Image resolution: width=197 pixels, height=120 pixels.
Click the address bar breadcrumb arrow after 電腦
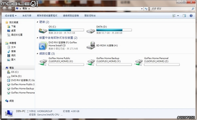[29, 9]
